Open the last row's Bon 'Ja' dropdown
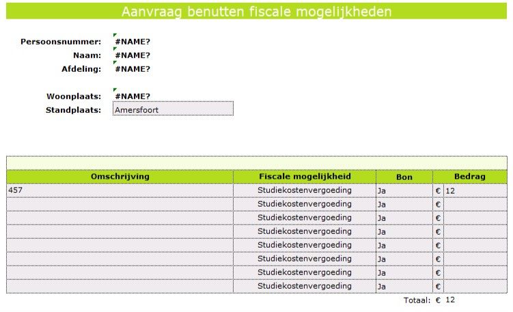 click(404, 287)
